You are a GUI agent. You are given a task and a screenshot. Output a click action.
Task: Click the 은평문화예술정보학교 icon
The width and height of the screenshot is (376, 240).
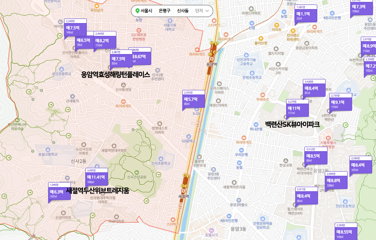(263, 219)
